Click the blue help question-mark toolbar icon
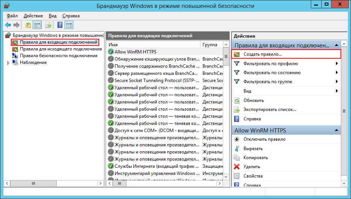Screen dimensions: 351x199 pyautogui.click(x=60, y=25)
